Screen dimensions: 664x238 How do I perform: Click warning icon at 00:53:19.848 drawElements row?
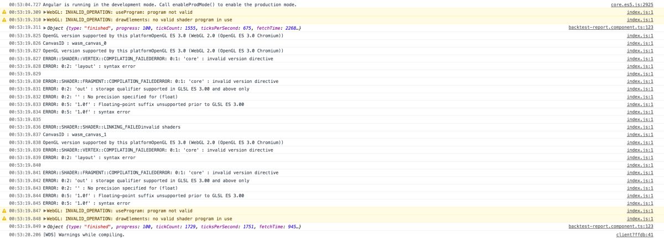coord(4,219)
